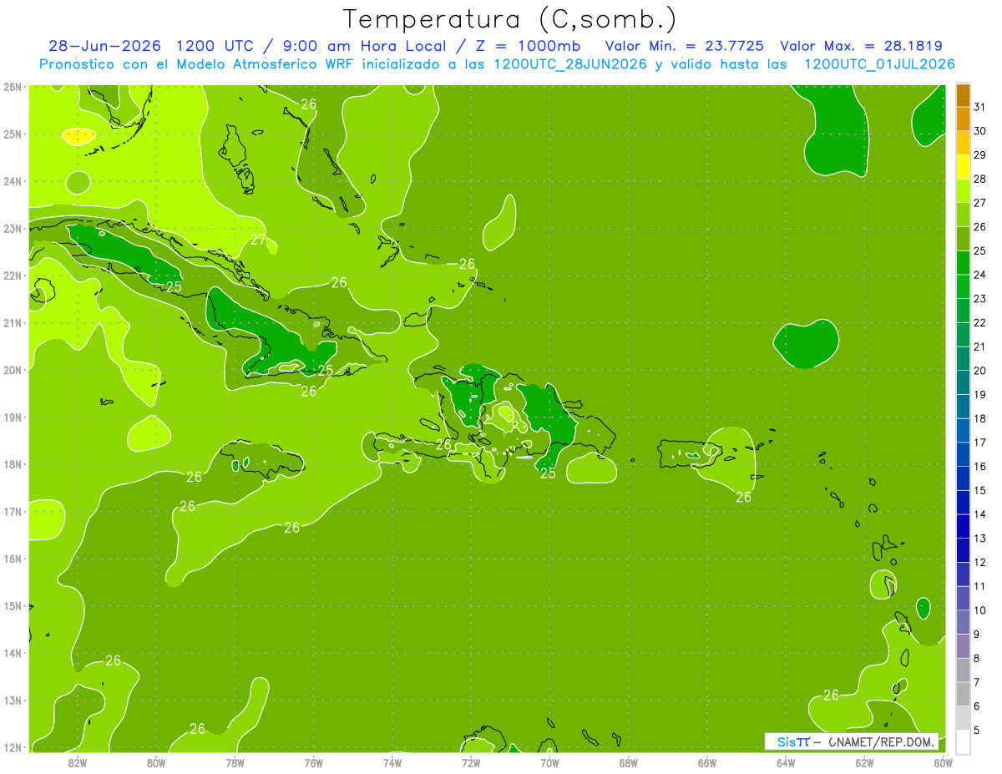Viewport: 1002px width, 774px height.
Task: Click the color scale label "31"
Action: (979, 107)
